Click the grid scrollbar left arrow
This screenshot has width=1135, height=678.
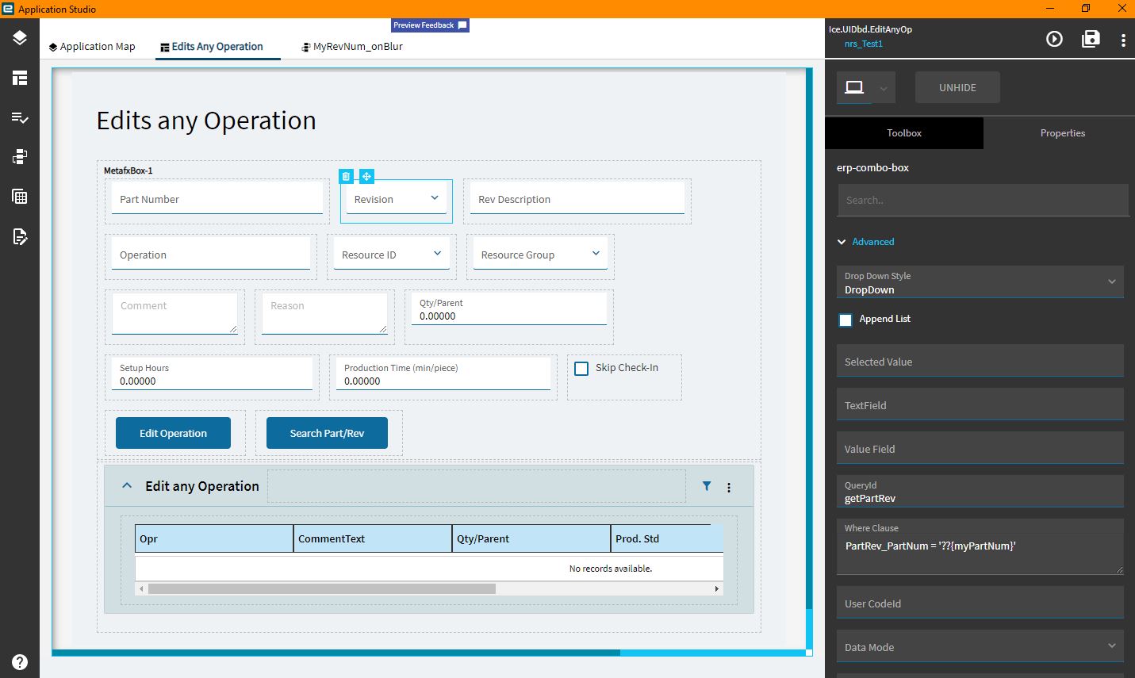pyautogui.click(x=141, y=588)
